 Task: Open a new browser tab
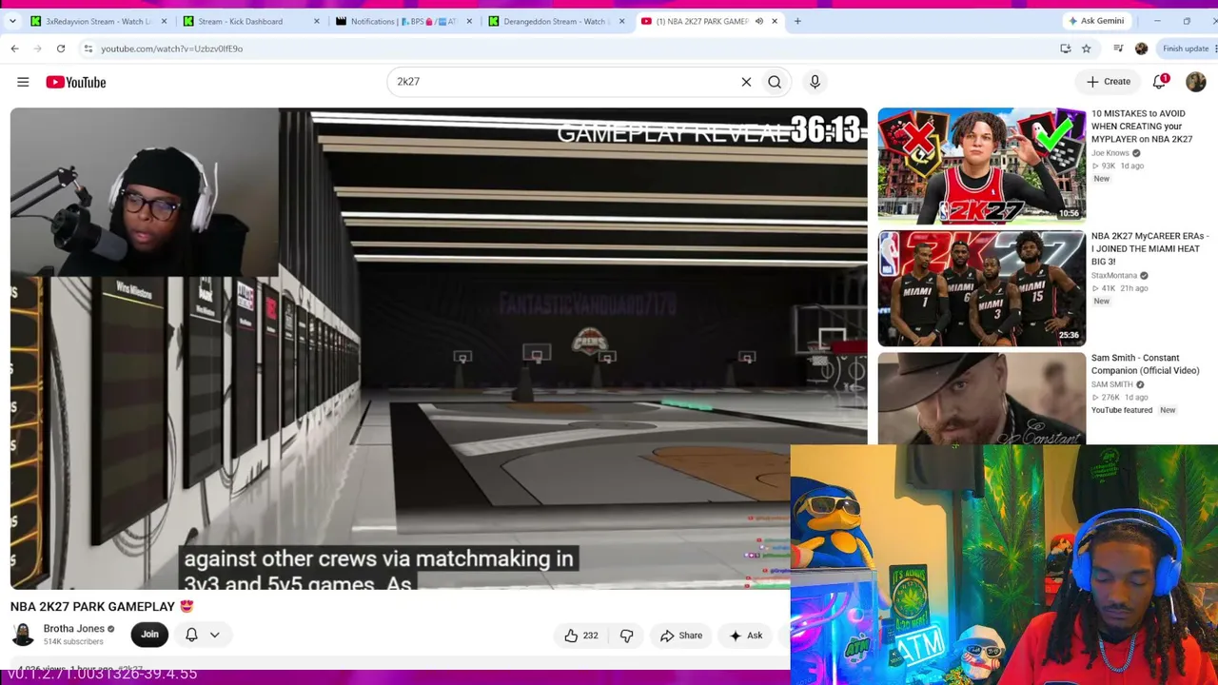point(797,21)
